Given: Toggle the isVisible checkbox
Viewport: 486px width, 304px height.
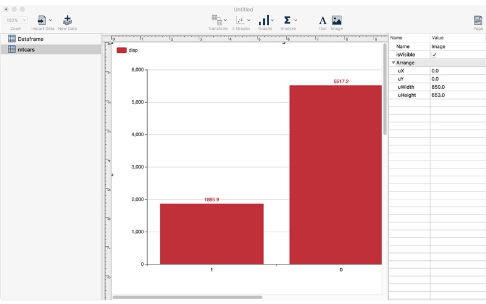Looking at the screenshot, I should click(434, 55).
